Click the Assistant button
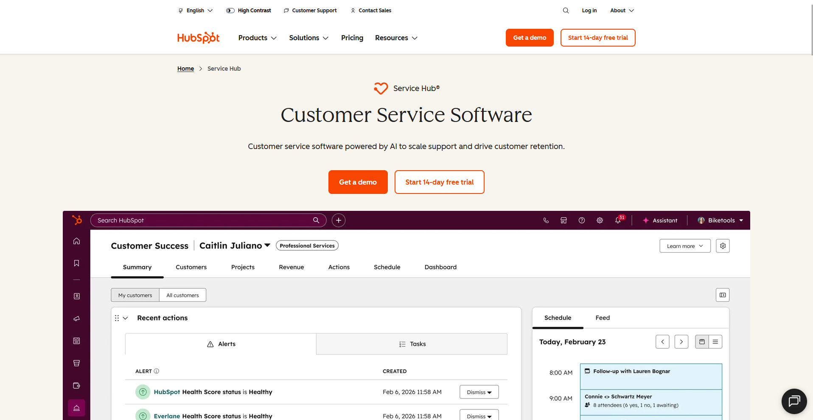This screenshot has width=813, height=420. [660, 220]
